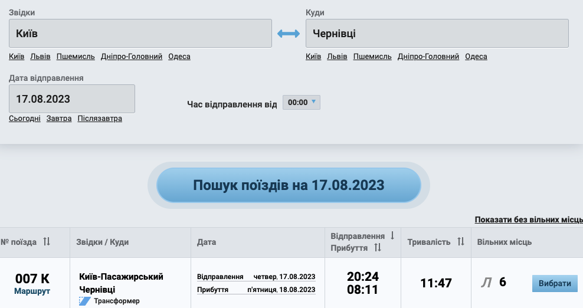This screenshot has width=583, height=308.
Task: Select Післязавтра date shortcut
Action: tap(100, 119)
